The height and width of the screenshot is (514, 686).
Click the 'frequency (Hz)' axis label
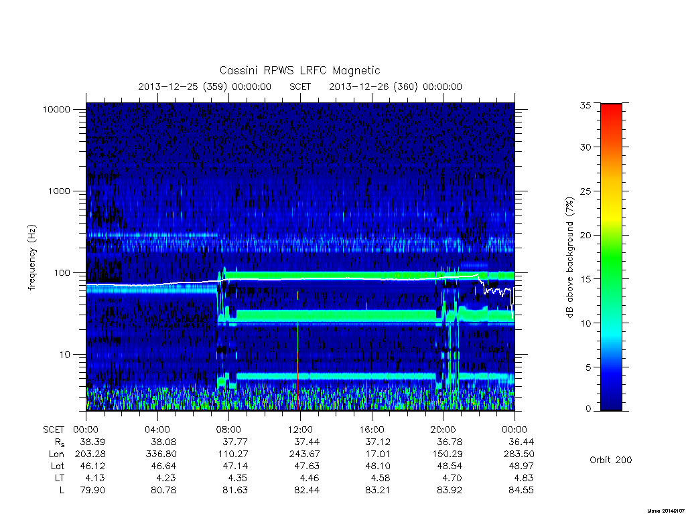(31, 258)
